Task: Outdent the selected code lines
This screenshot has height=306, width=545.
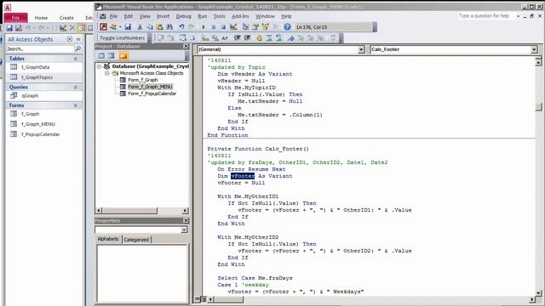Action: pos(247,37)
